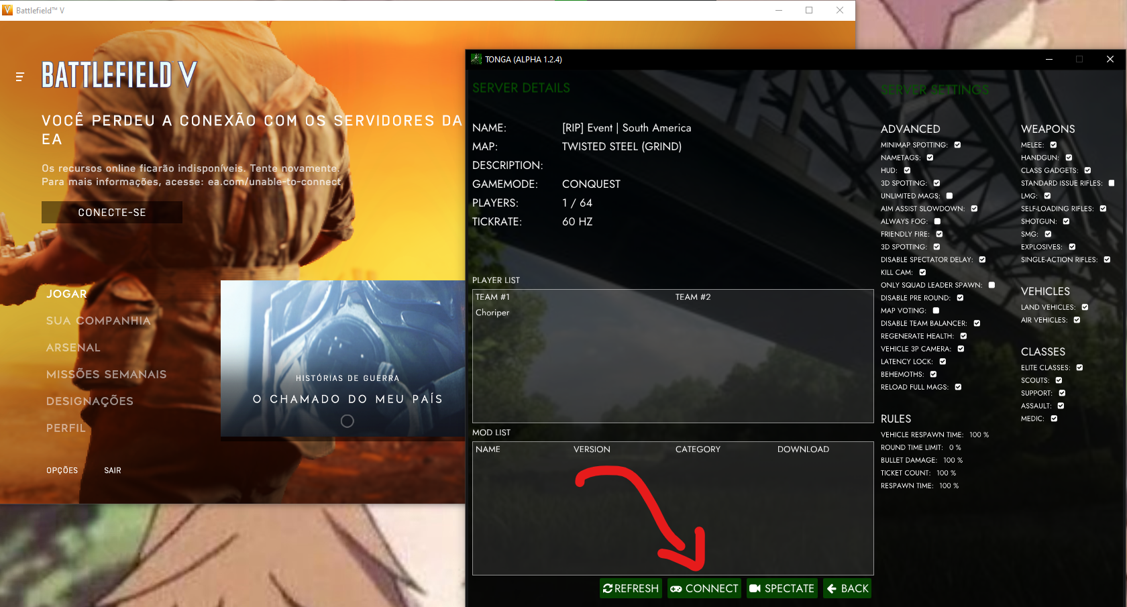
Task: Click the REFRESH button
Action: (631, 588)
